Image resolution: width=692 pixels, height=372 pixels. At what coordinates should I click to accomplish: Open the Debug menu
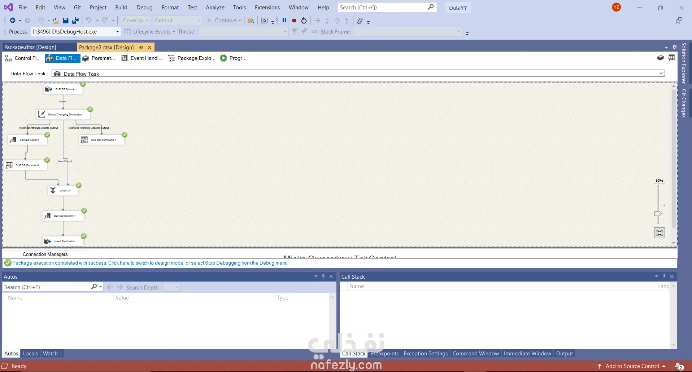[x=144, y=7]
